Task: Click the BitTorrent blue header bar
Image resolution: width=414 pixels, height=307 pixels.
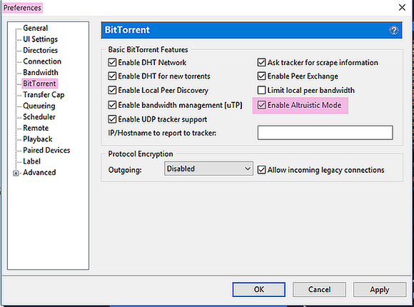Action: (252, 30)
